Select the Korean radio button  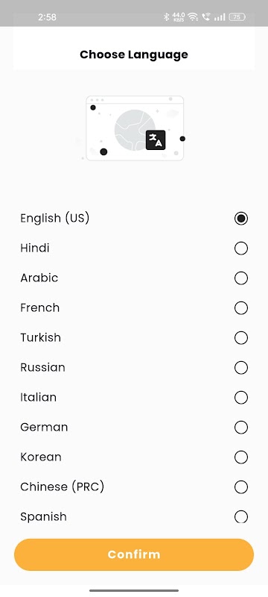241,457
